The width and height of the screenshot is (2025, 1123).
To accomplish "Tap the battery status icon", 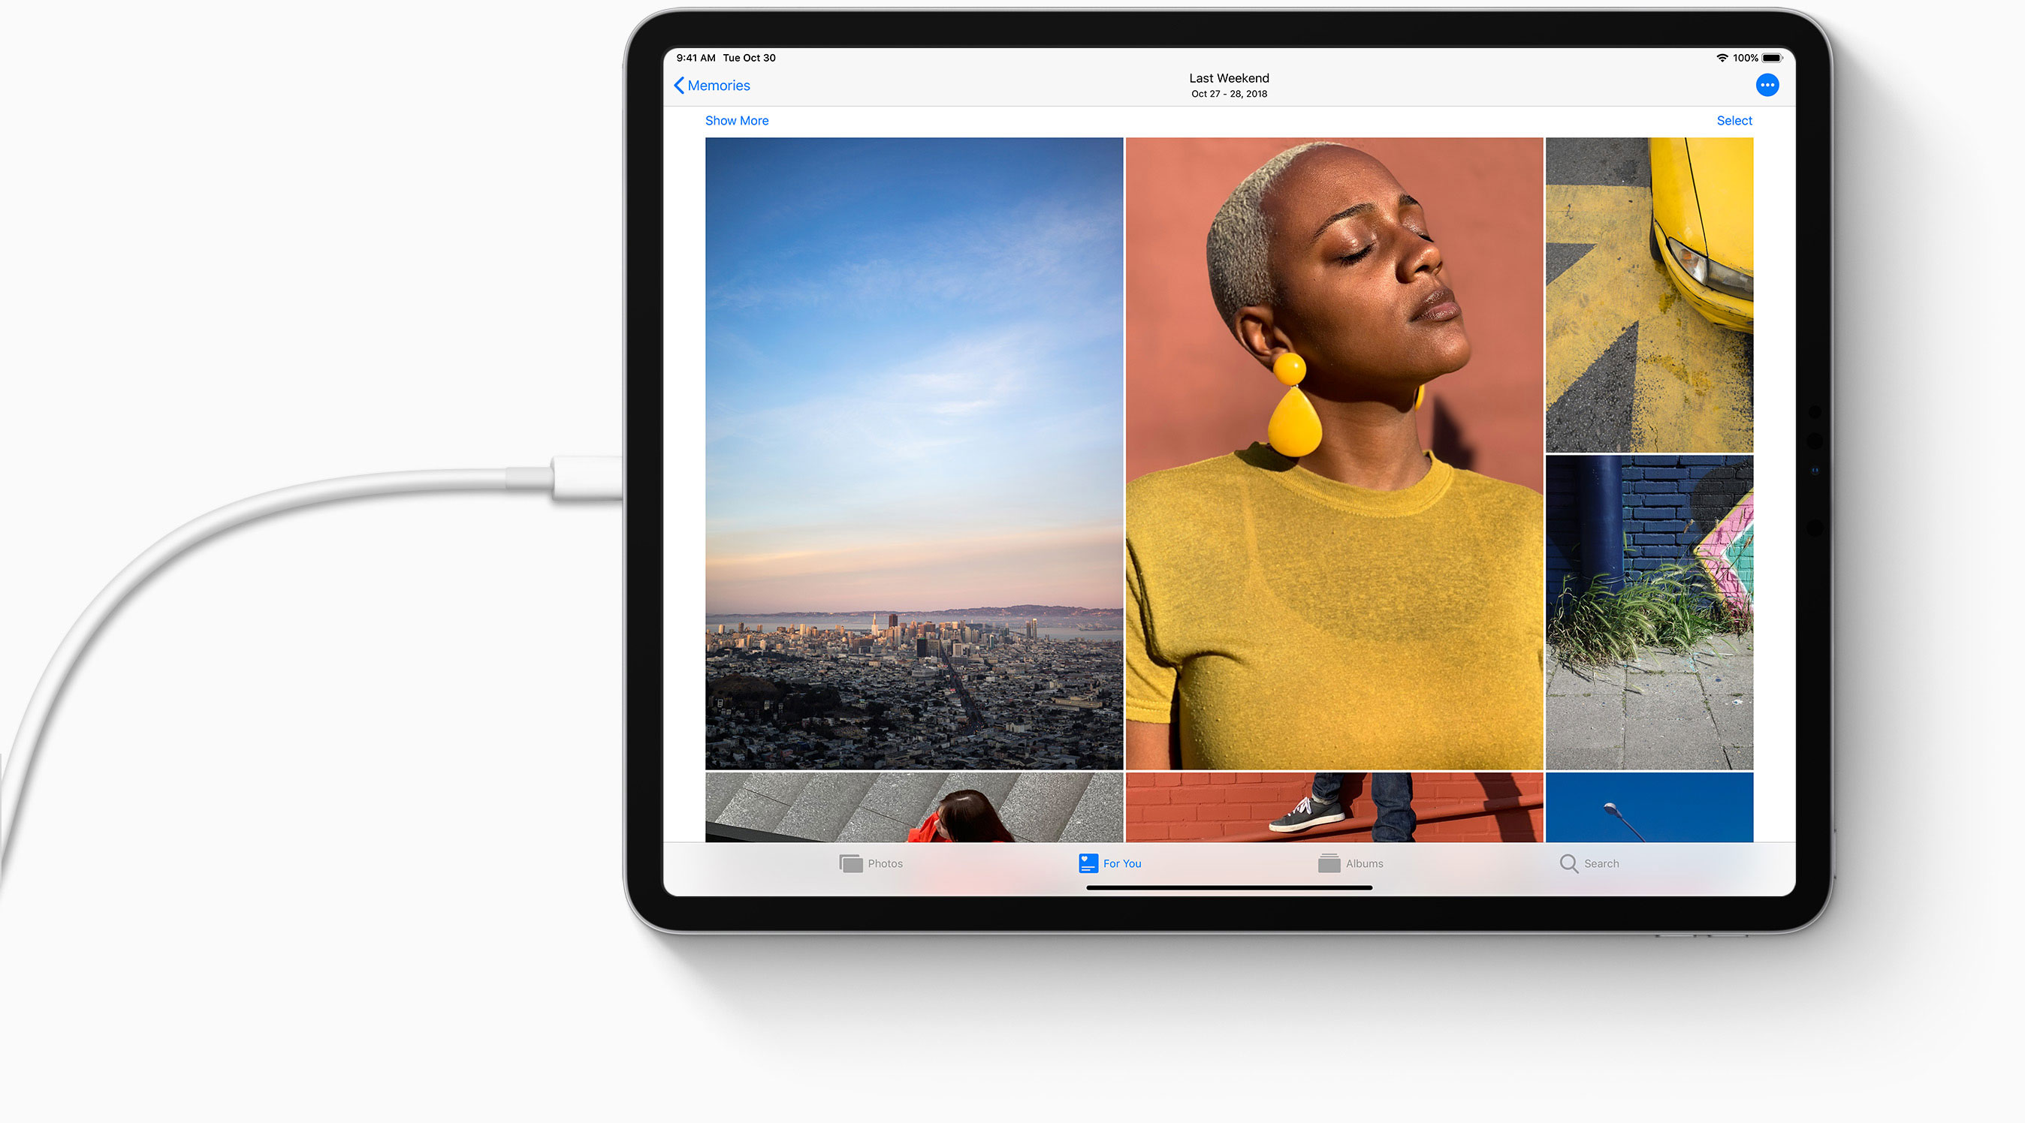I will [1772, 57].
